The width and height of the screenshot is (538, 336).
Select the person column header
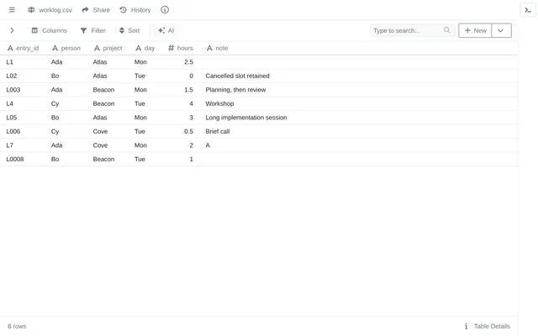66,49
